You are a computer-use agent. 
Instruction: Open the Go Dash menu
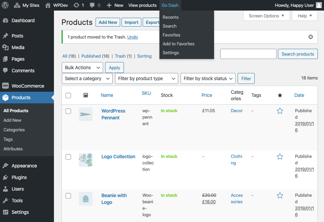pos(170,5)
